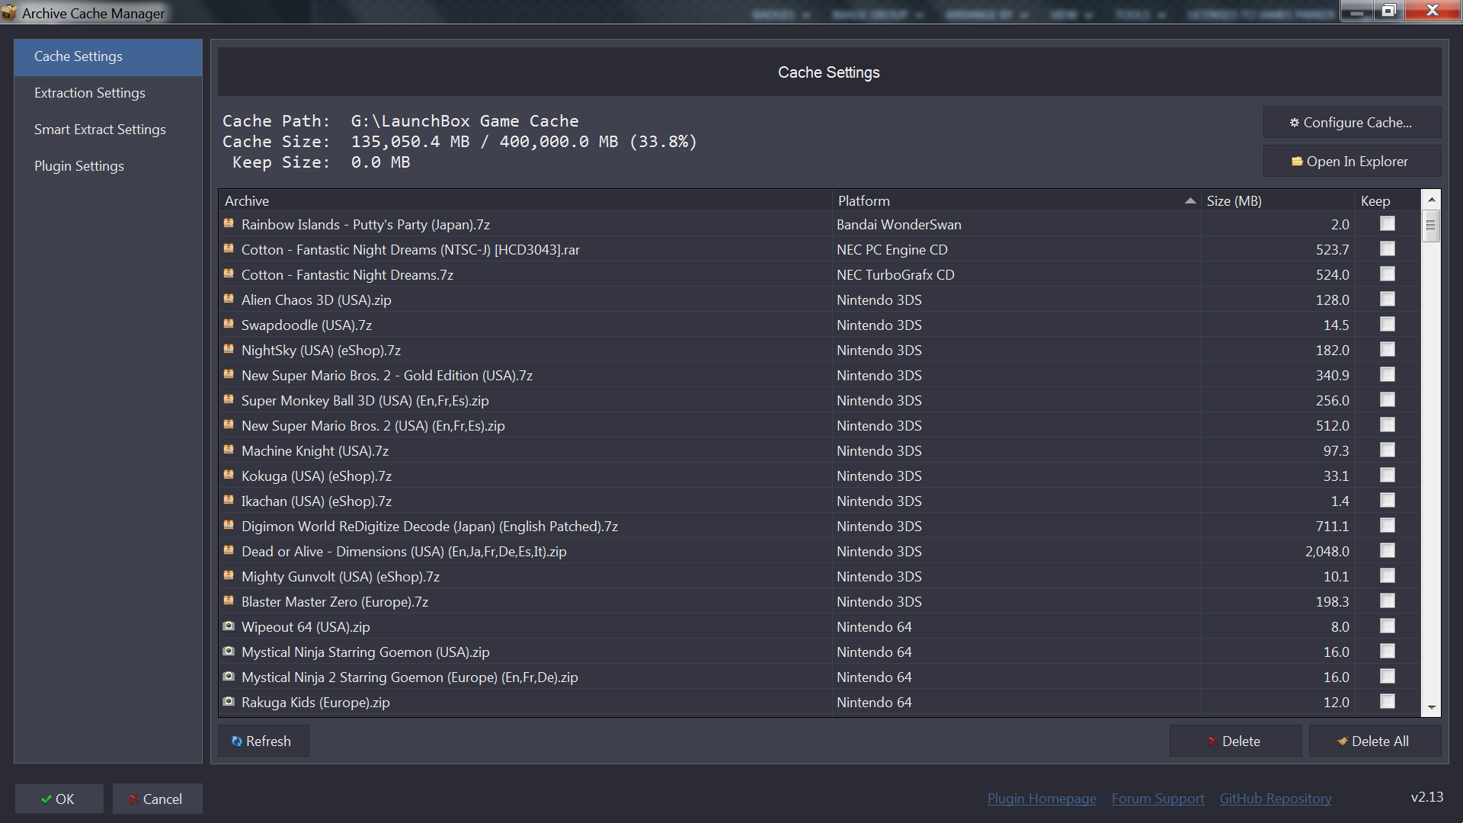The width and height of the screenshot is (1463, 823).
Task: Click Open In Explorer
Action: 1352,161
